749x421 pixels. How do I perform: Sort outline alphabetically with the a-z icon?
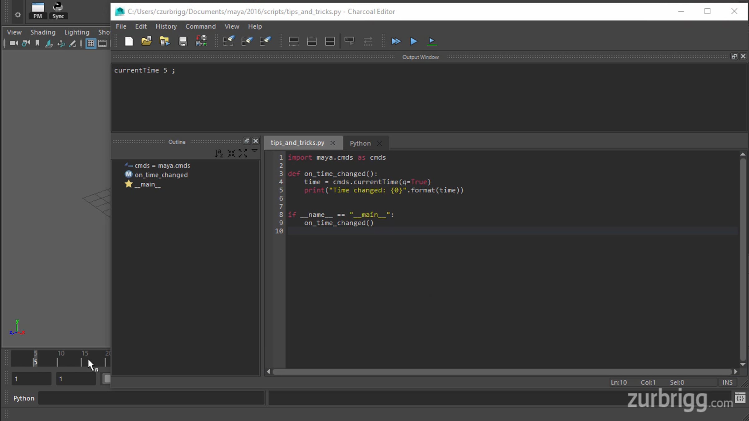click(219, 153)
